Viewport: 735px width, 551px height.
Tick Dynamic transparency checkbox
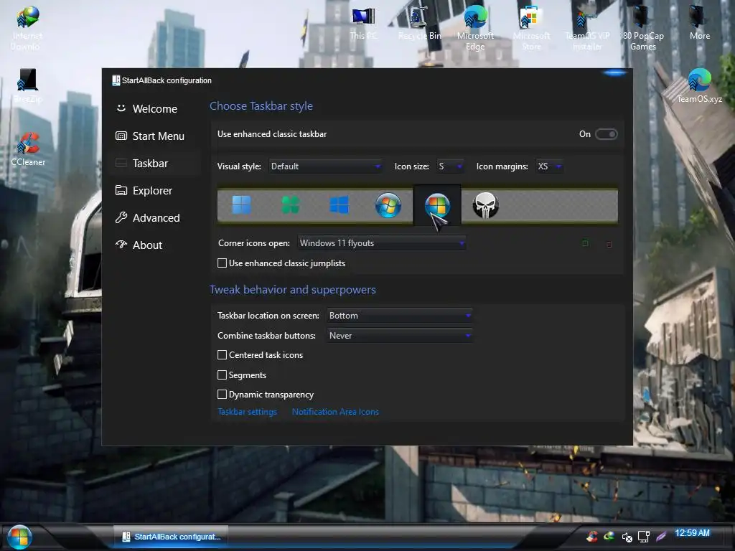click(x=223, y=394)
